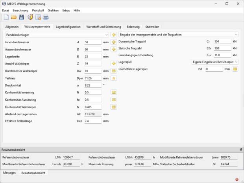Open the Extras menu
Image resolution: width=244 pixels, height=183 pixels.
click(x=66, y=10)
